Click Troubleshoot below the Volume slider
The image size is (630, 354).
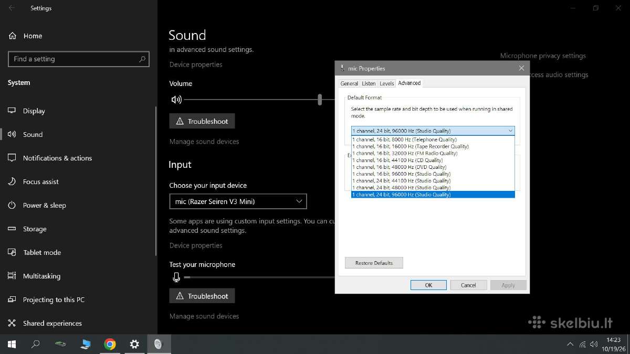point(202,121)
